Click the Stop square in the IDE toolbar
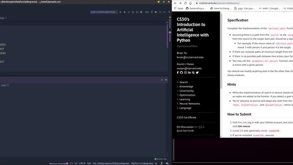The width and height of the screenshot is (293, 165). click(x=141, y=12)
